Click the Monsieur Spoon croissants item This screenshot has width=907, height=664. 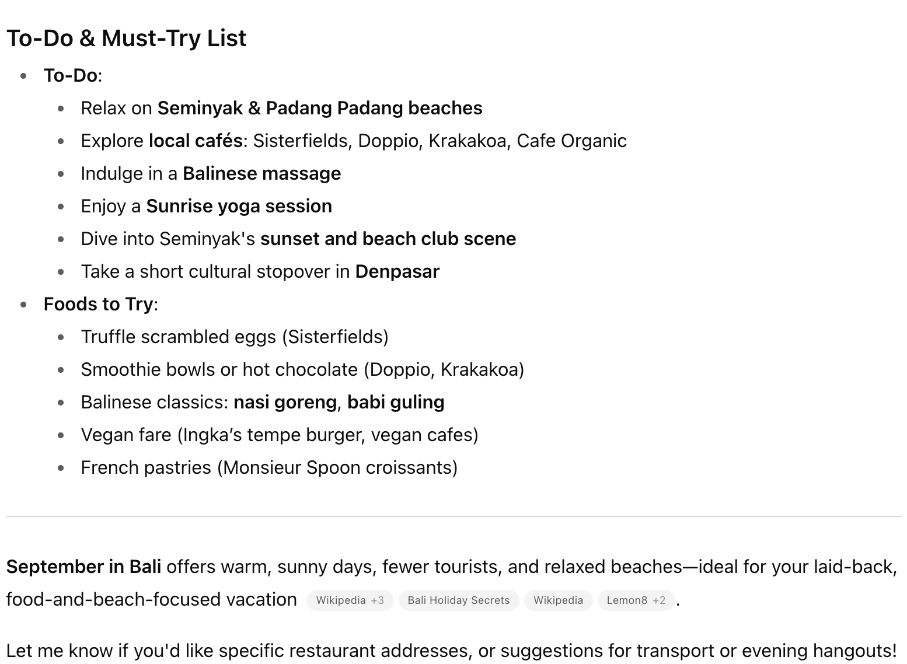coord(269,467)
